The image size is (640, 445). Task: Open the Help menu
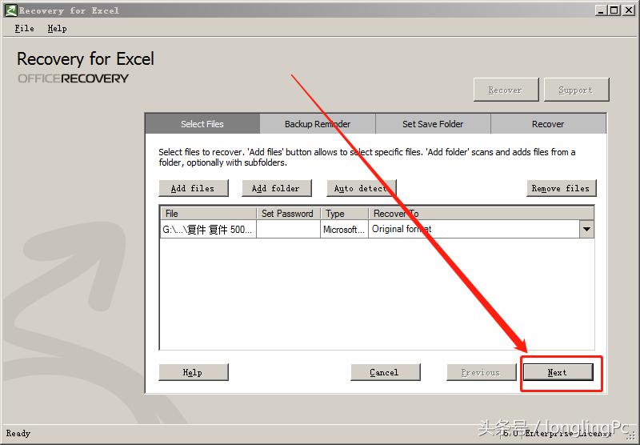pyautogui.click(x=57, y=29)
